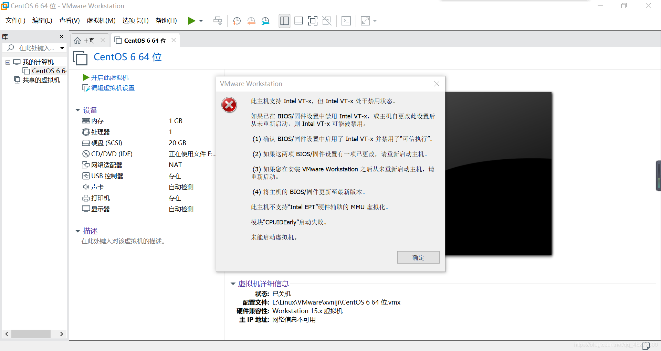661x351 pixels.
Task: Click the NAT network value
Action: [x=175, y=165]
